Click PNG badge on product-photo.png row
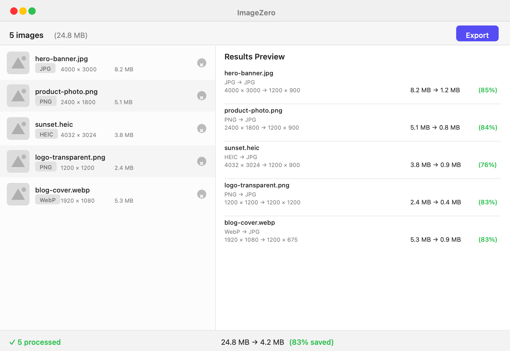This screenshot has width=510, height=351. point(46,101)
